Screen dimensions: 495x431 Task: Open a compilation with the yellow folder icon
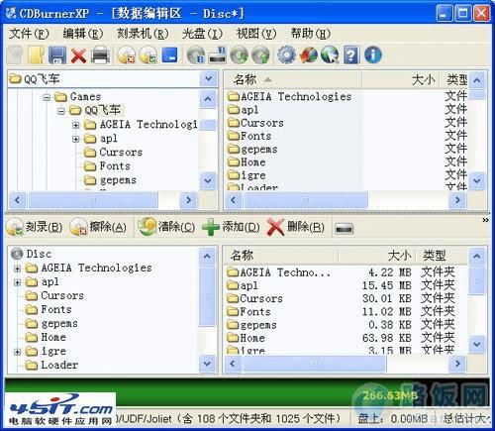pyautogui.click(x=36, y=54)
